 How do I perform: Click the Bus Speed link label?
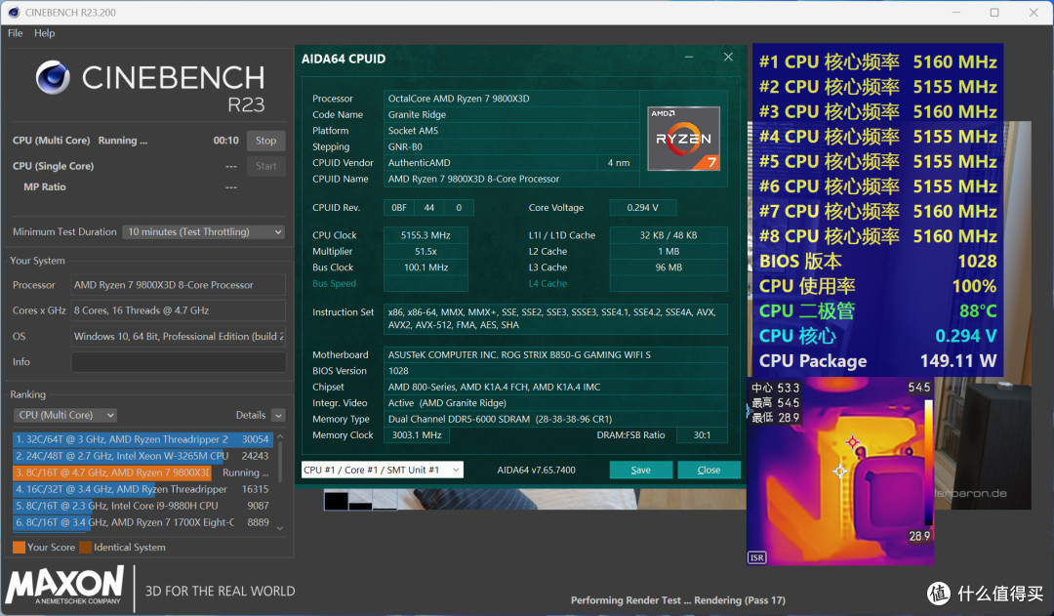pos(334,284)
